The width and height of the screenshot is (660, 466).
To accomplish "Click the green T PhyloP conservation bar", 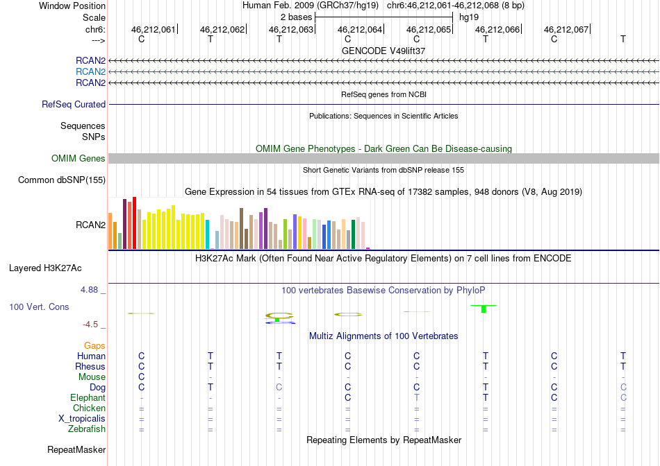I will point(484,309).
